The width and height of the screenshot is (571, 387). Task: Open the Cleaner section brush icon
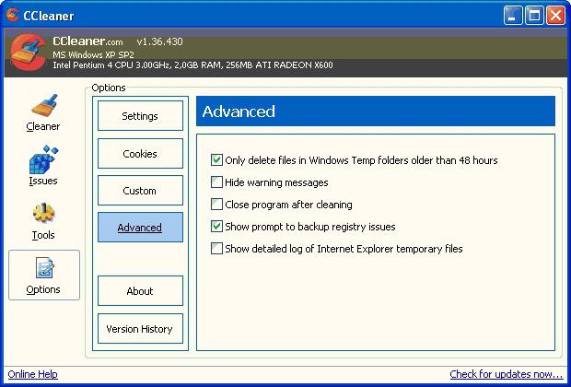(x=44, y=106)
